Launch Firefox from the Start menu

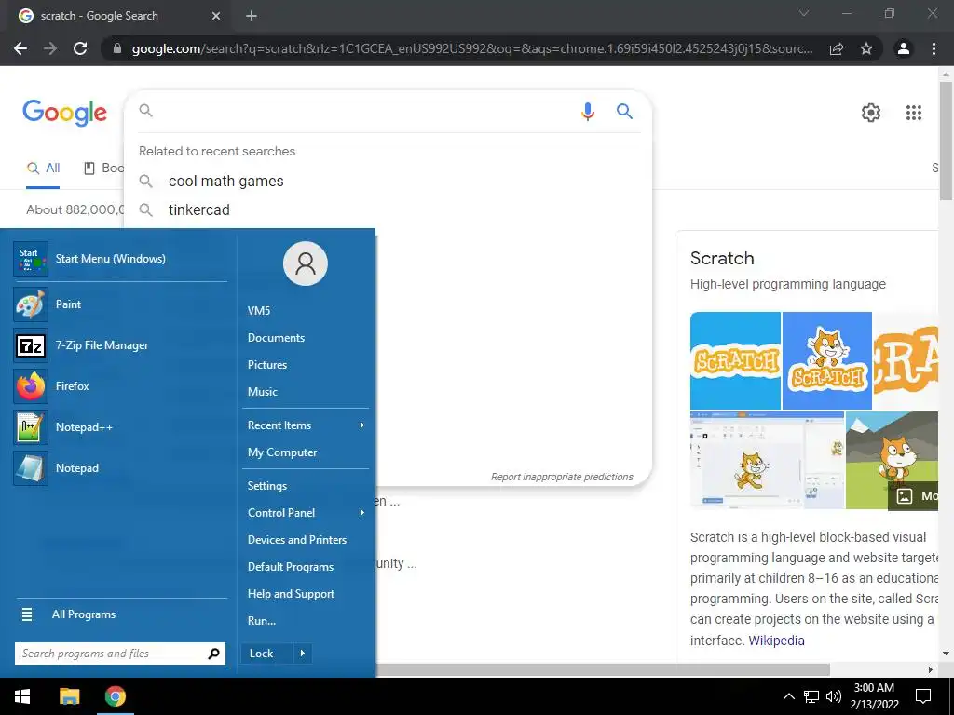[x=120, y=386]
